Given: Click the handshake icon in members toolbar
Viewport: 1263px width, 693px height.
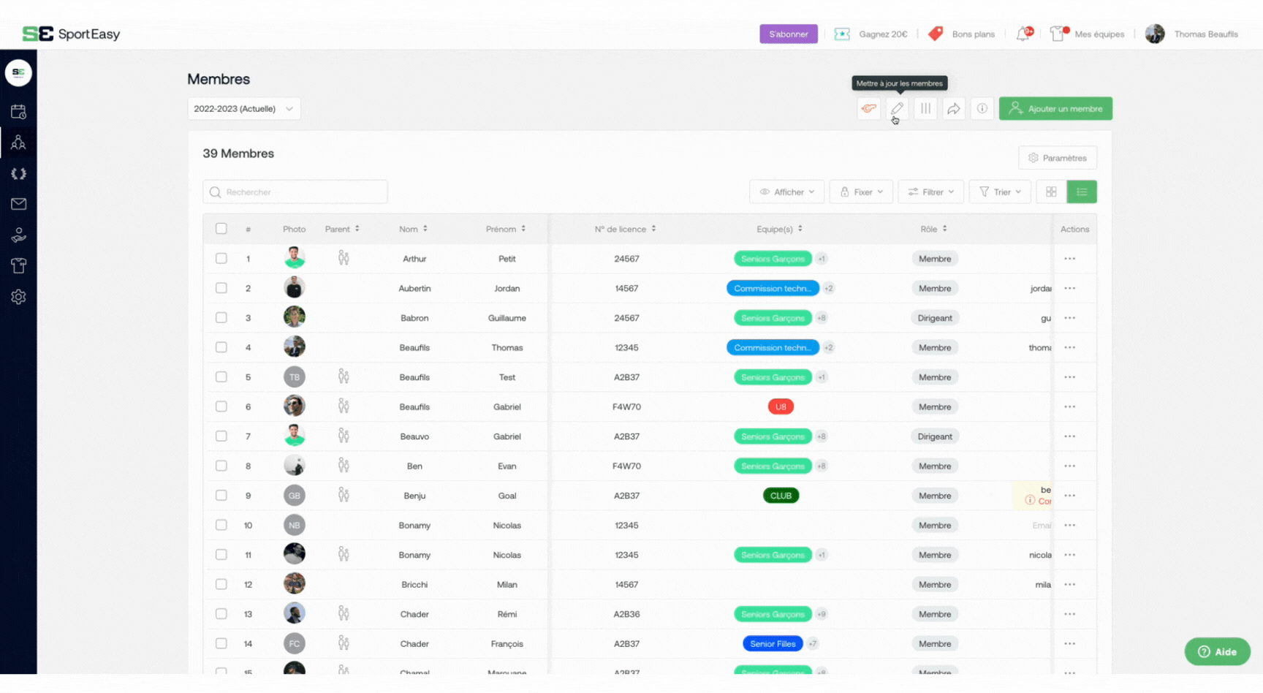Looking at the screenshot, I should click(868, 109).
